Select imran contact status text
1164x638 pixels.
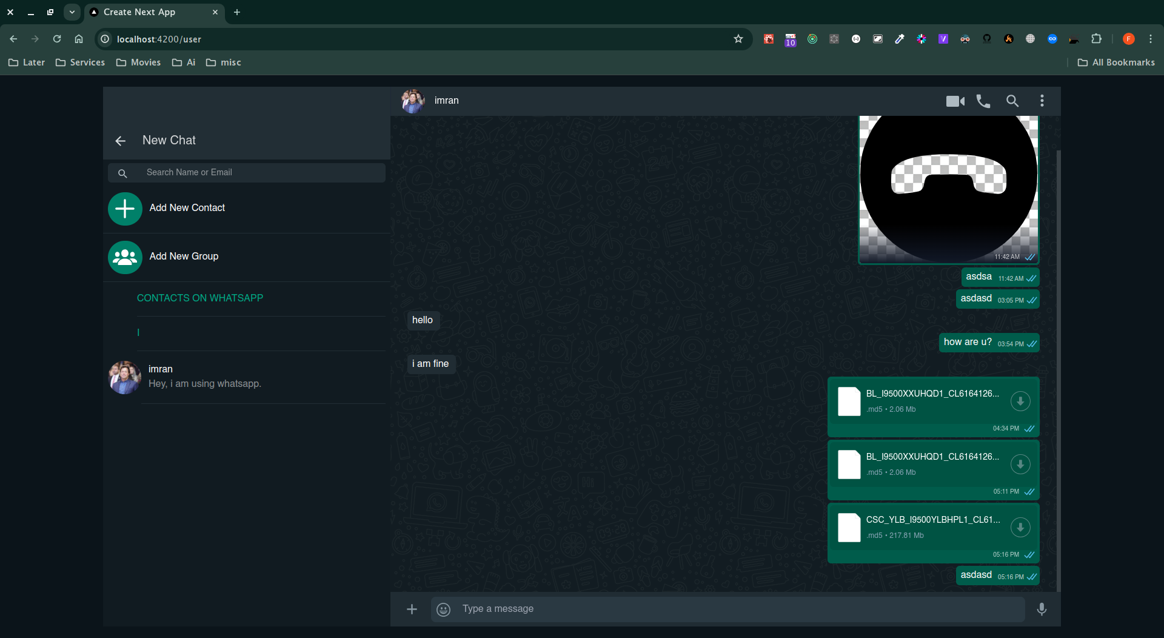[x=205, y=383]
